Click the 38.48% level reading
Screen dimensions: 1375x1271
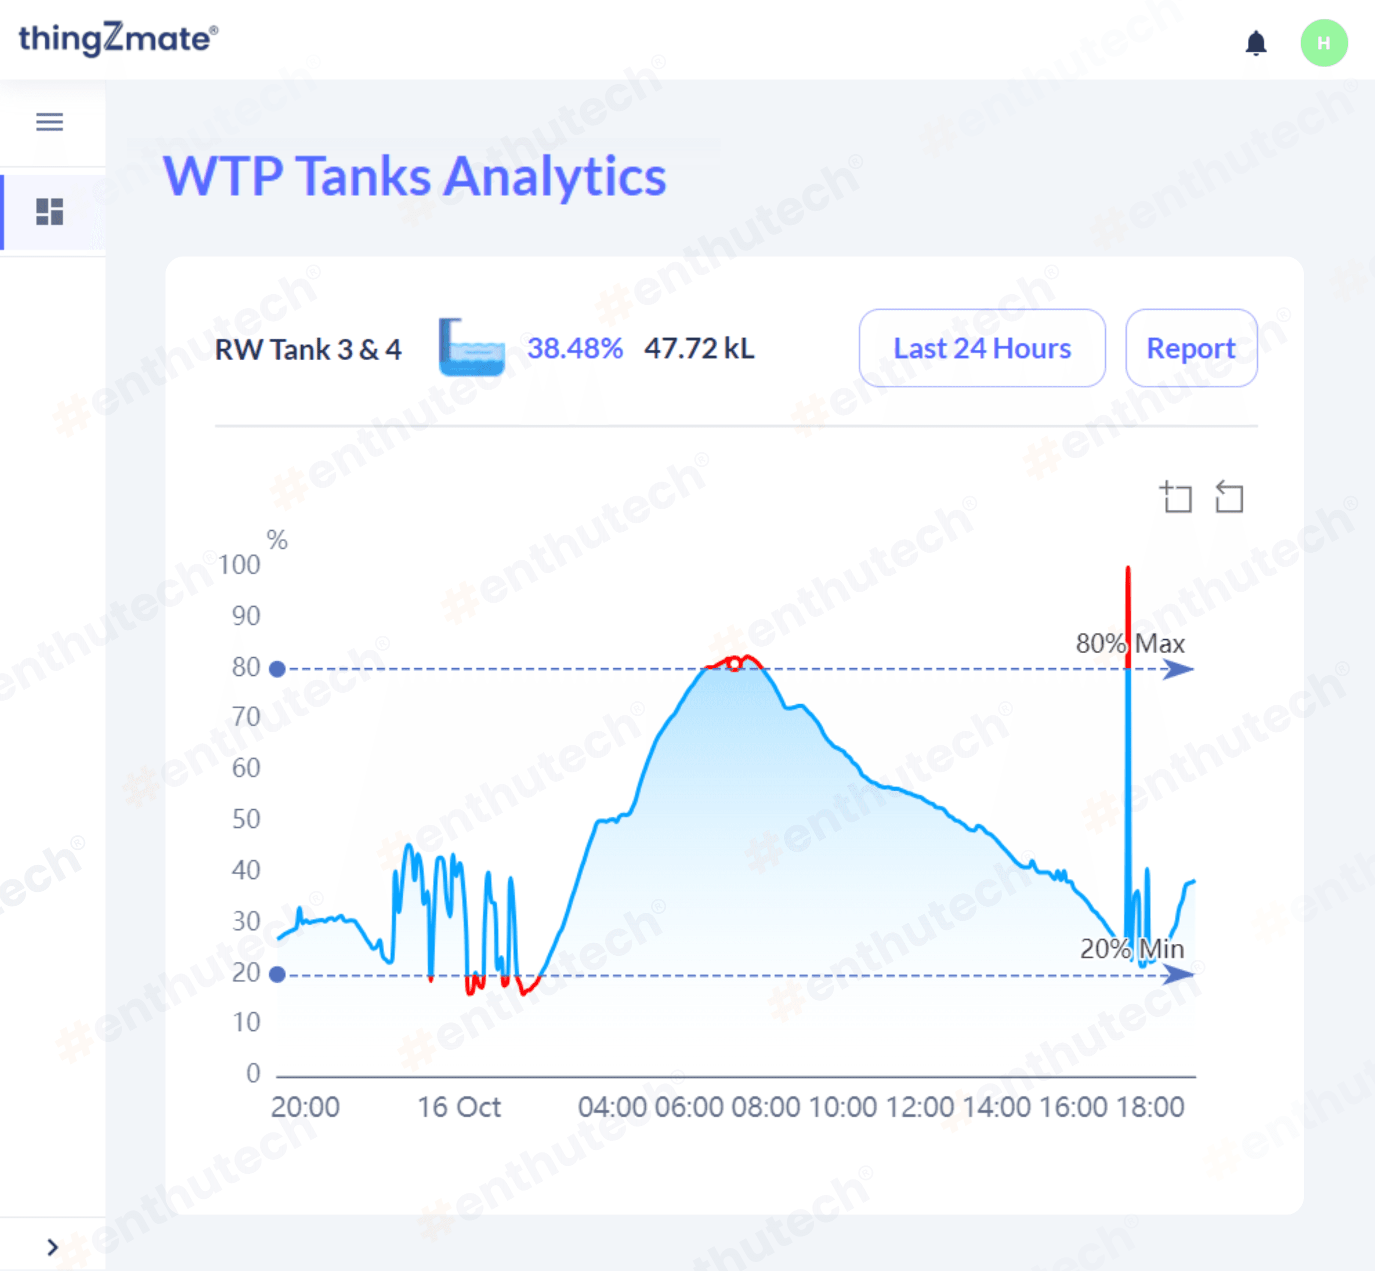575,348
